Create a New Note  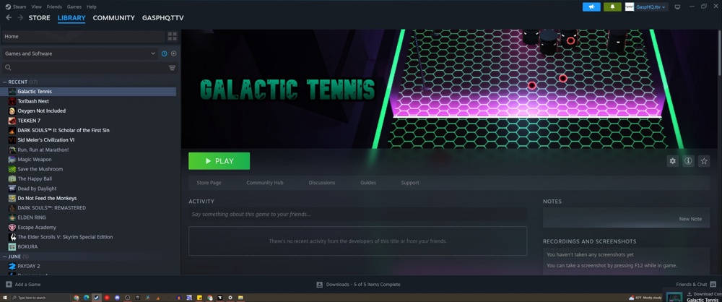(690, 219)
